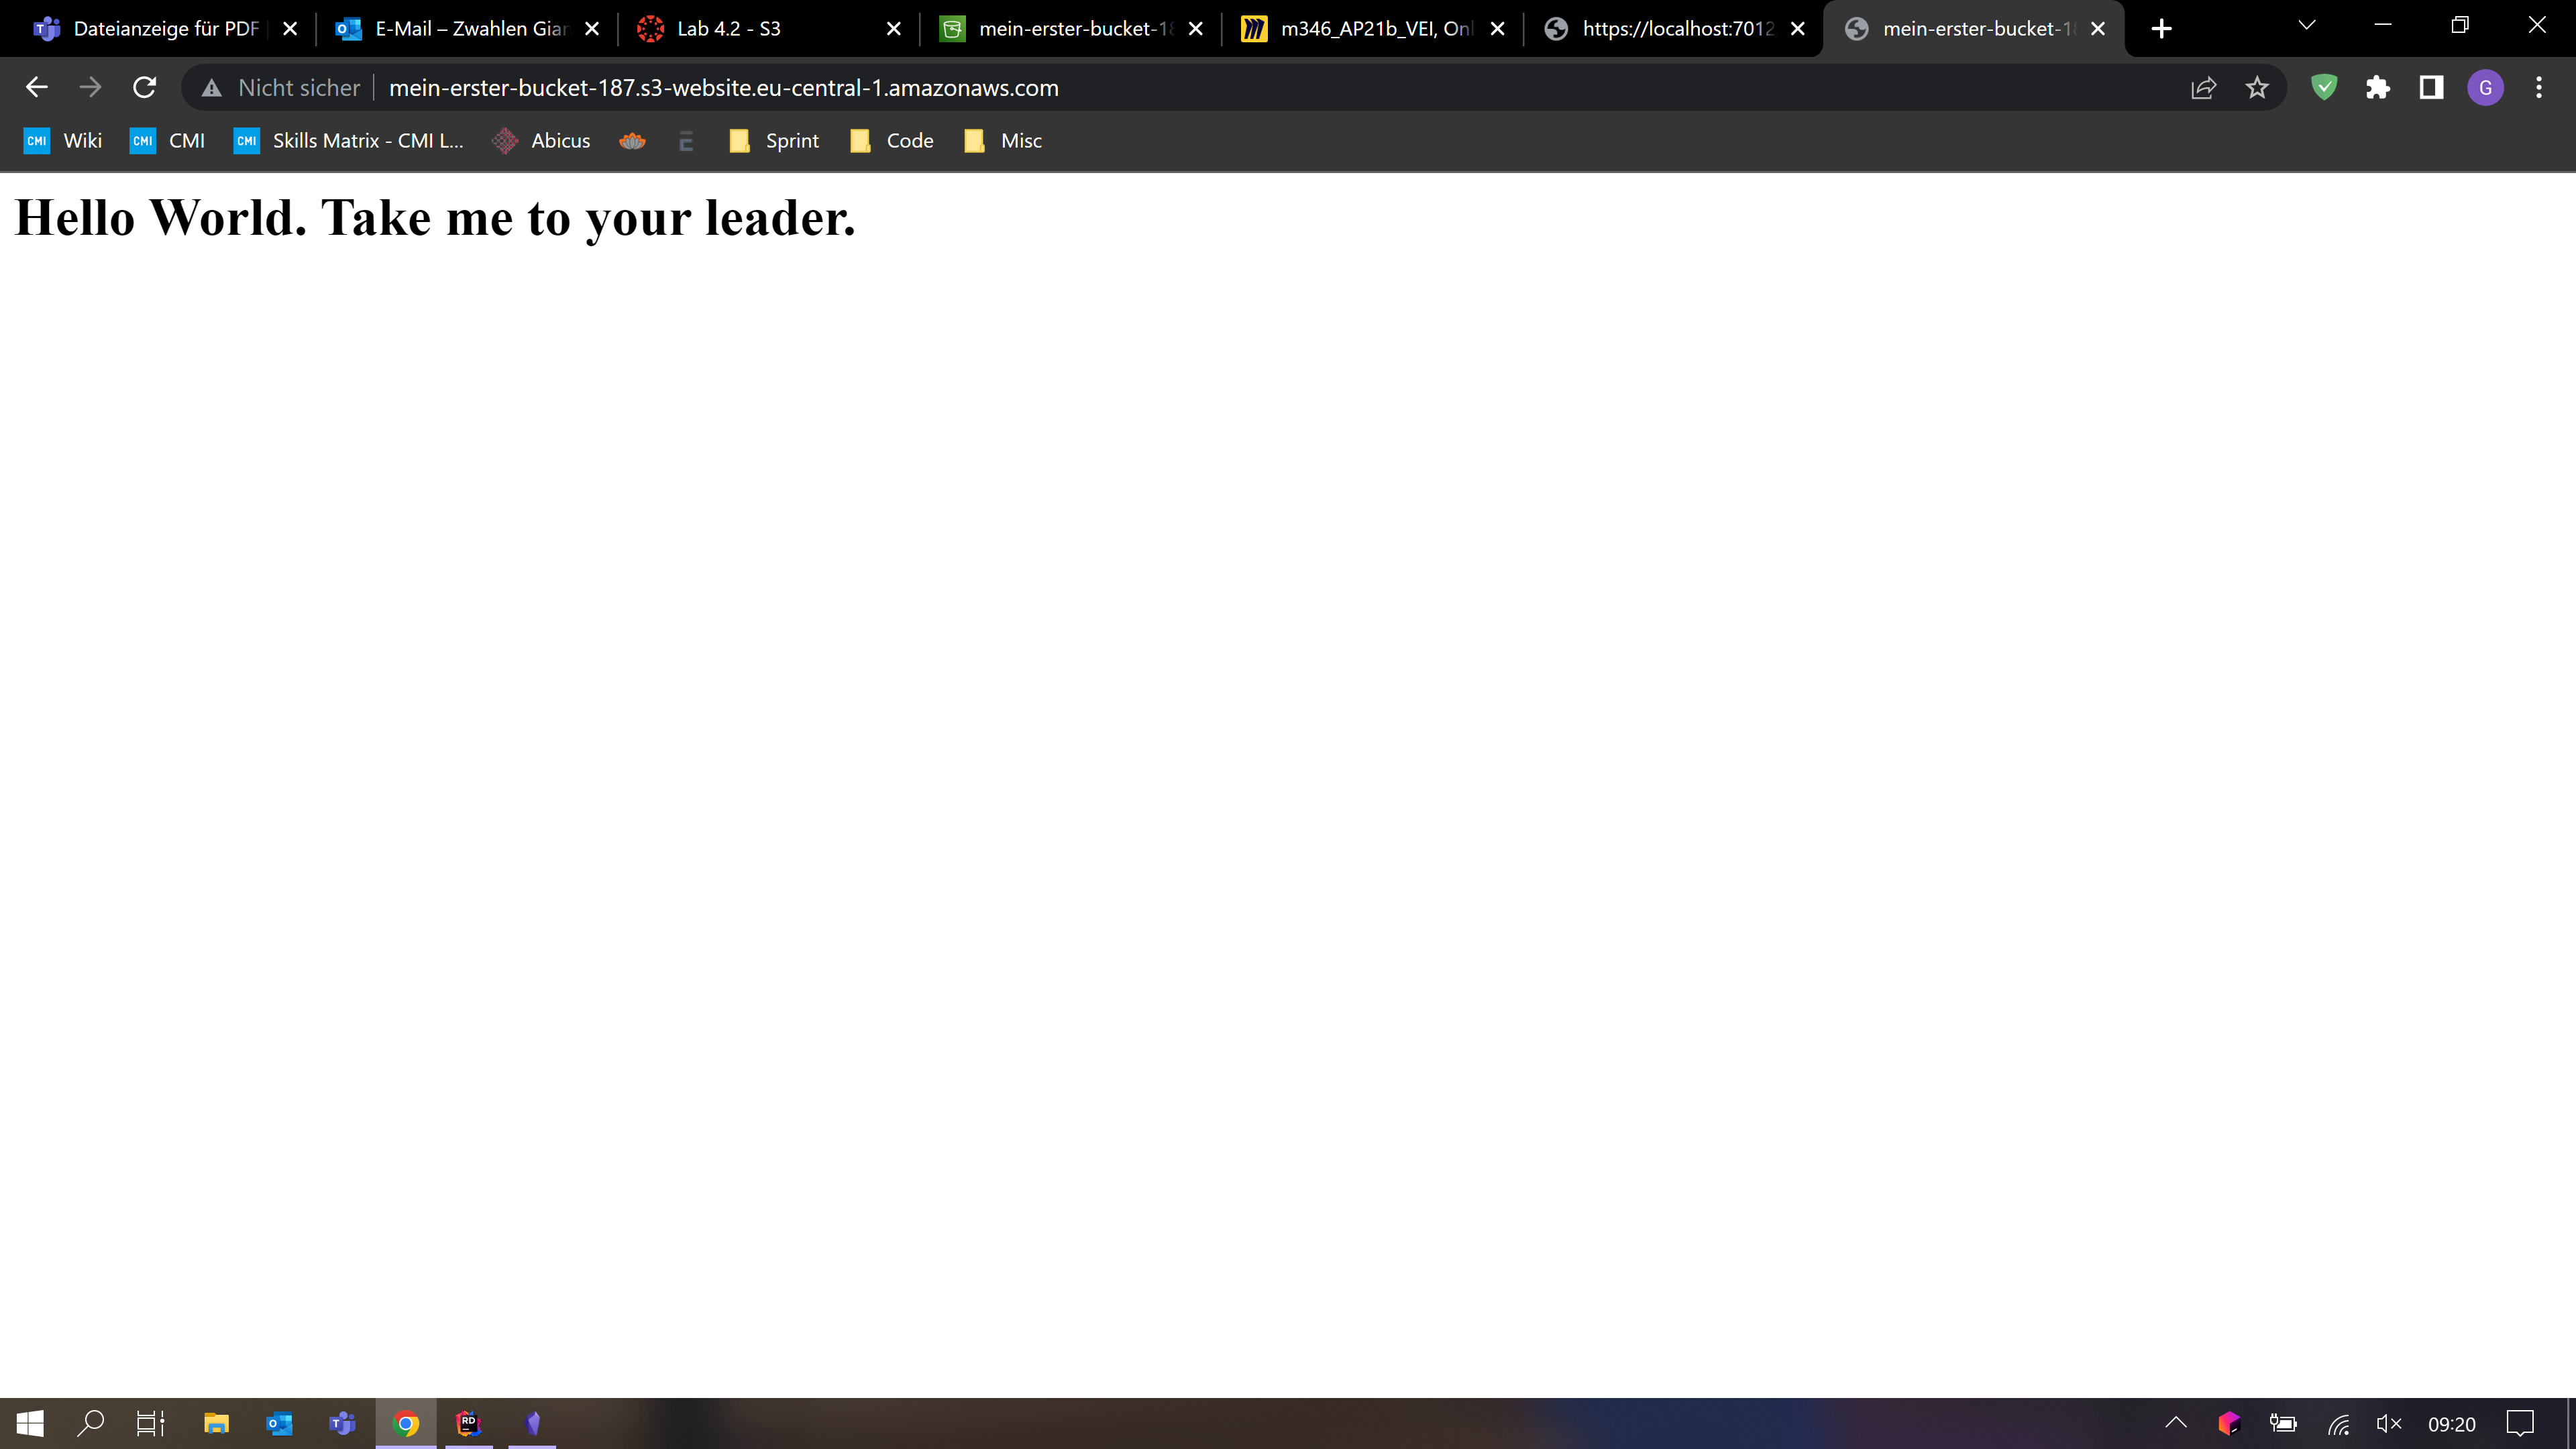
Task: Click the purple G profile avatar
Action: 2485,88
